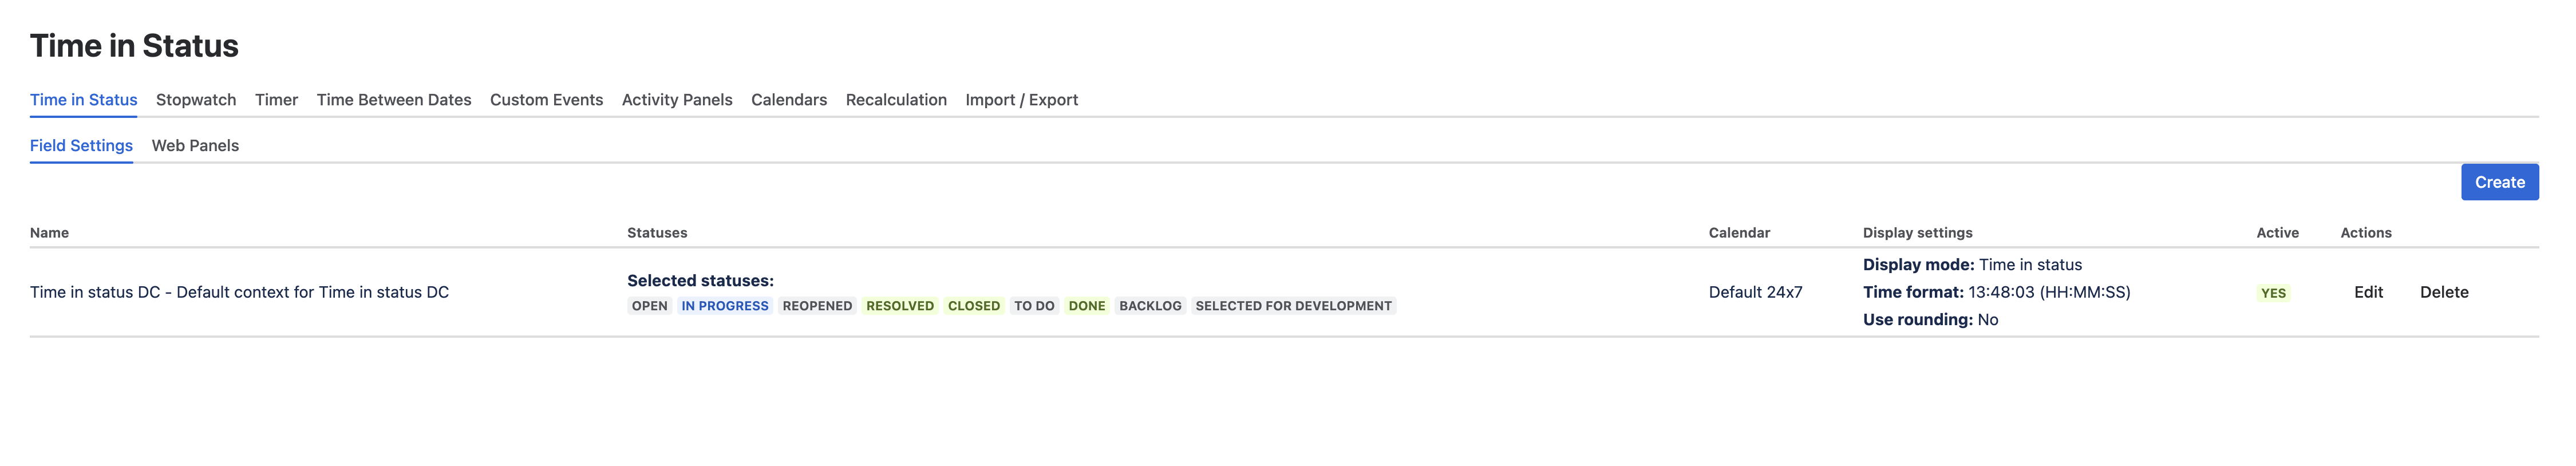Open the Default 24x7 calendar entry

[x=1755, y=292]
